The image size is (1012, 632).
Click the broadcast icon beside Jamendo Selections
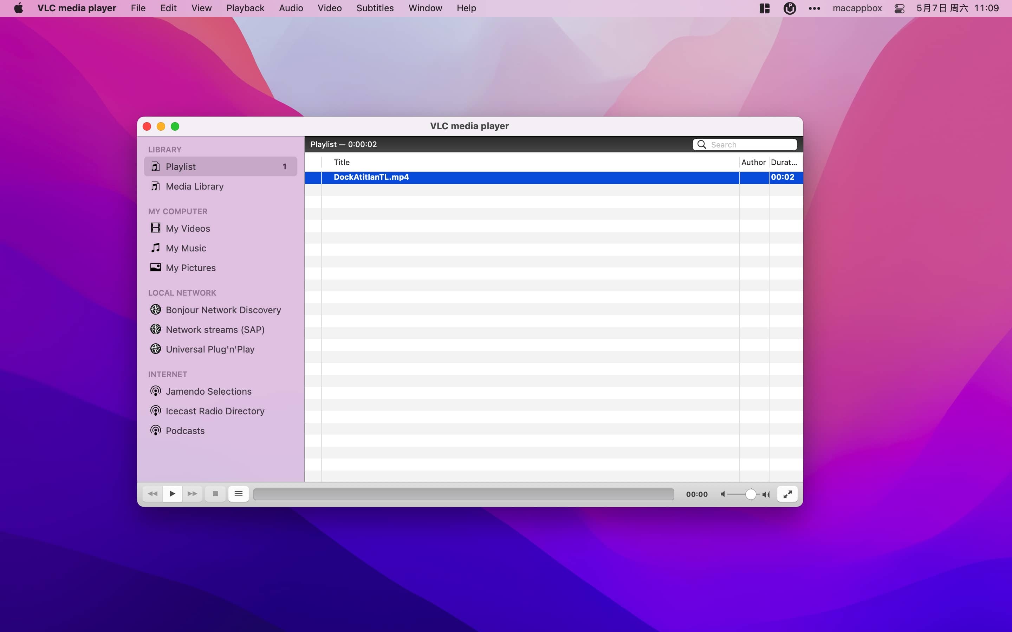point(156,391)
